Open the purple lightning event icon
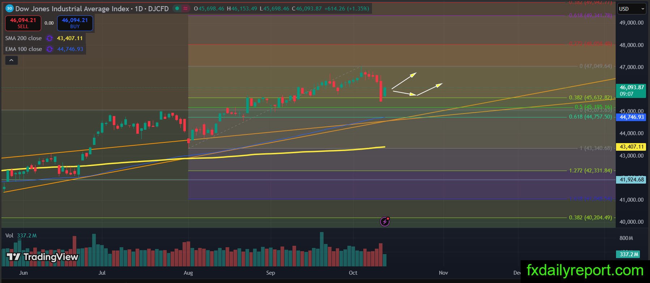650x283 pixels. click(385, 221)
